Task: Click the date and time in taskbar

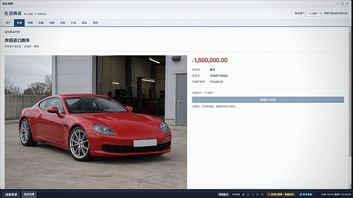Action: pyautogui.click(x=336, y=194)
